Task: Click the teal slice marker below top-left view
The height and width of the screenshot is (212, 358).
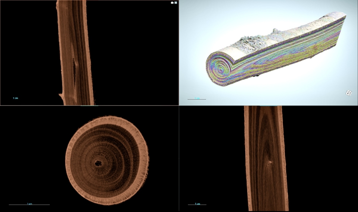Action: point(89,105)
